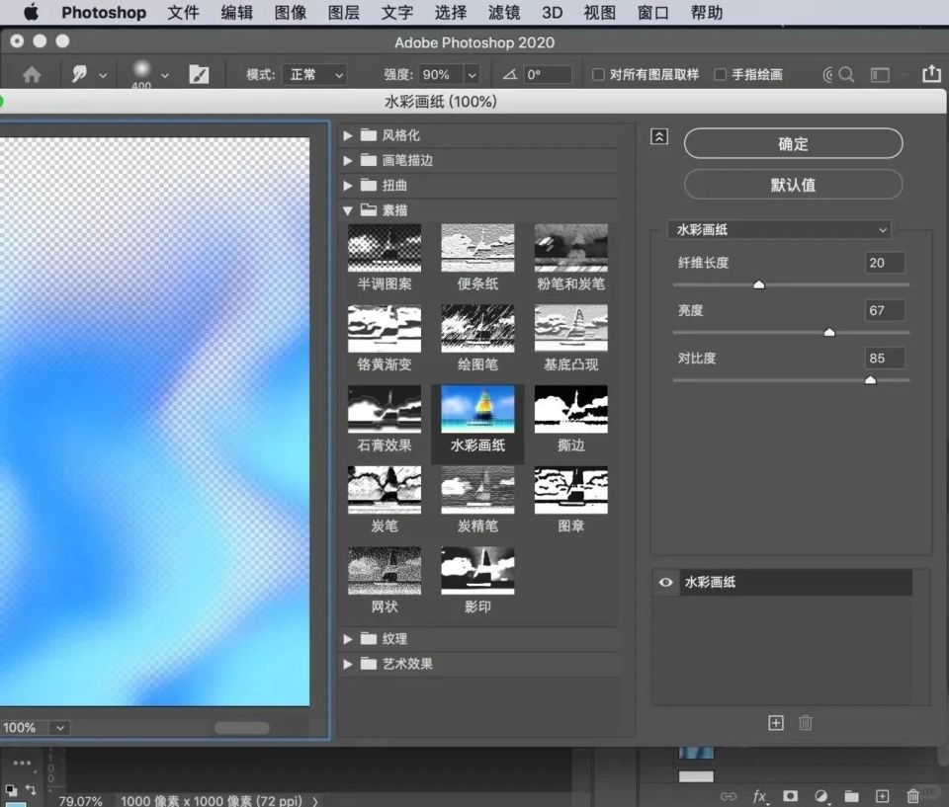This screenshot has width=949, height=807.
Task: Select the Smudge tool in the options bar
Action: click(x=81, y=74)
